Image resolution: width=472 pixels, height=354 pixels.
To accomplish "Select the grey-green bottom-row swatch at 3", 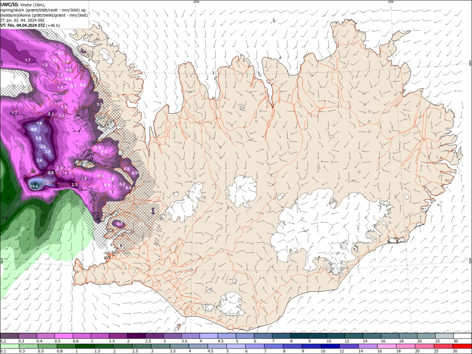I will pyautogui.click(x=160, y=346).
